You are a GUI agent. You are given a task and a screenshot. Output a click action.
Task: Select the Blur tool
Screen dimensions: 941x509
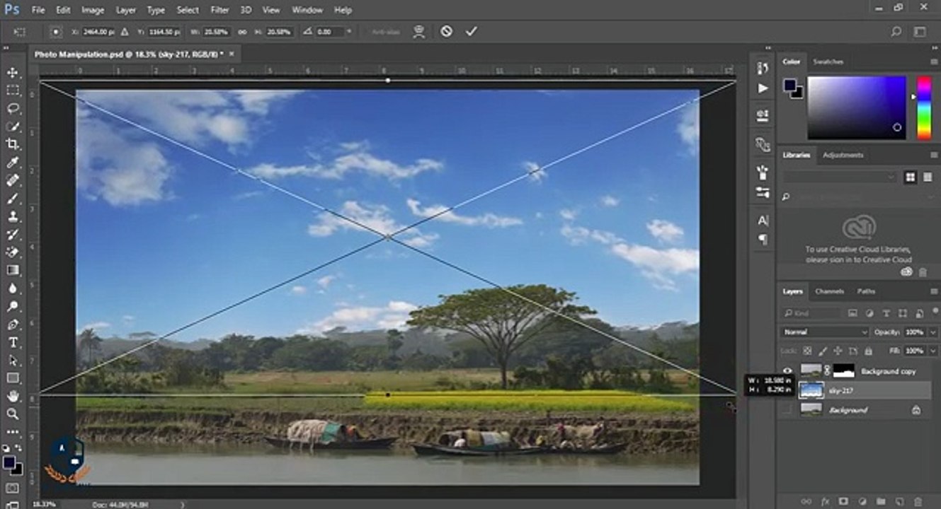(13, 288)
